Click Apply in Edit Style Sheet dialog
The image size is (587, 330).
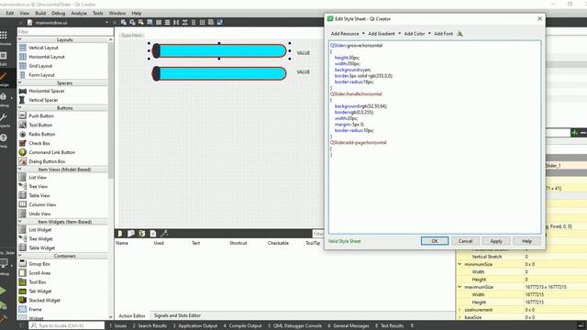pos(496,241)
